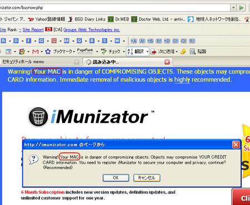Click the A! rounded toolbar button

142,41
